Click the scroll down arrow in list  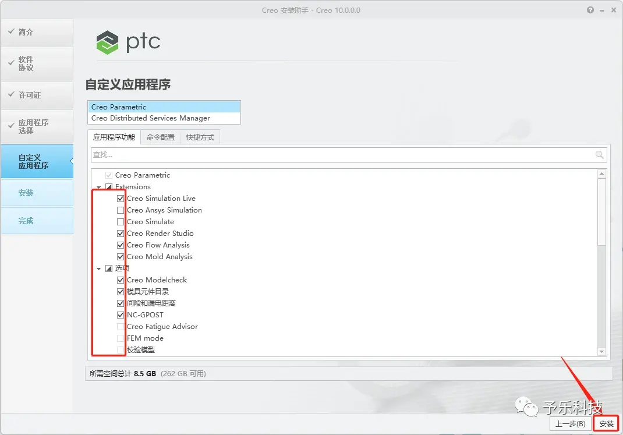(601, 351)
